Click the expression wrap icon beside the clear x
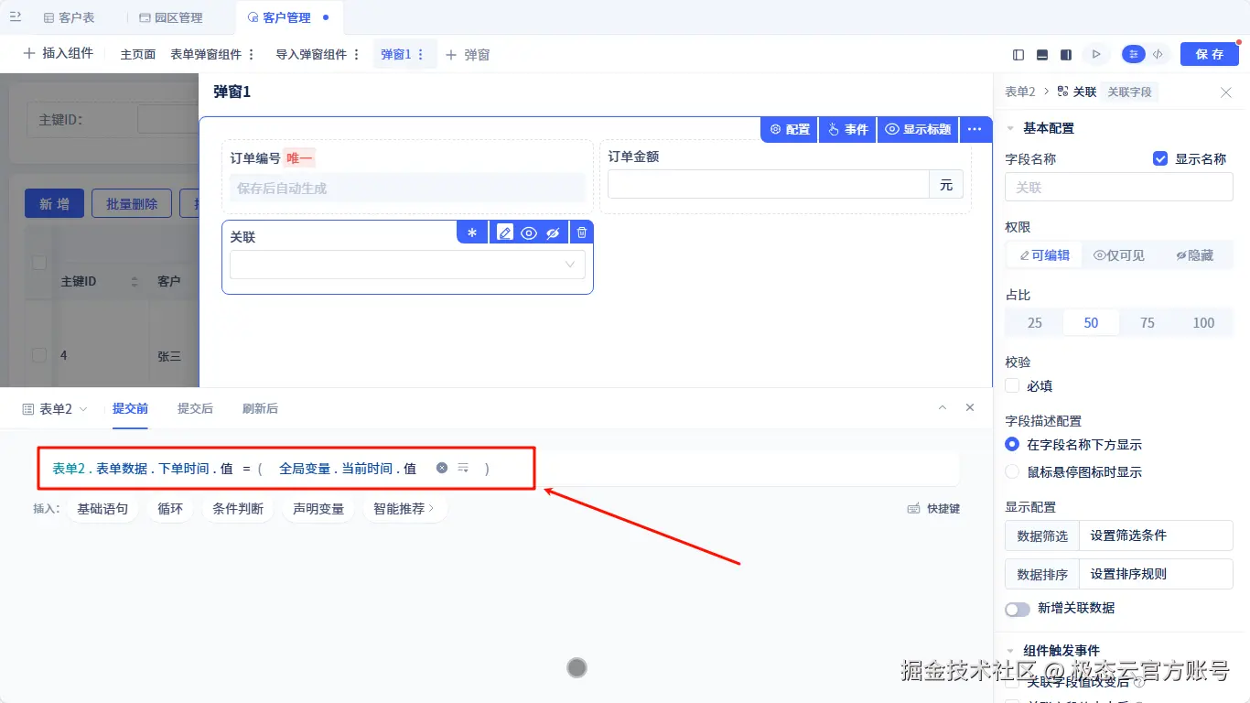Screen dimensions: 1250x703 463,468
